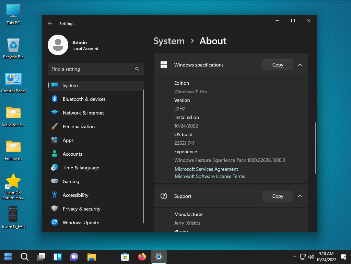Show hidden system tray icons
This screenshot has height=264, width=351.
tap(294, 256)
